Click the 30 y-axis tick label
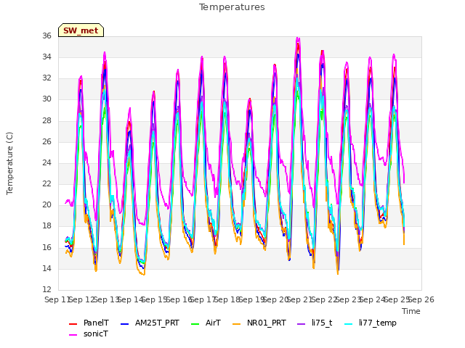This screenshot has height=348, width=465. 46,99
